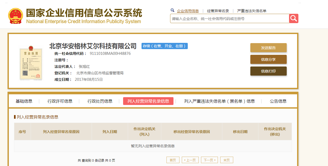The image size is (328, 166).
Task: Click the red search magnifier button
Action: pyautogui.click(x=293, y=18)
